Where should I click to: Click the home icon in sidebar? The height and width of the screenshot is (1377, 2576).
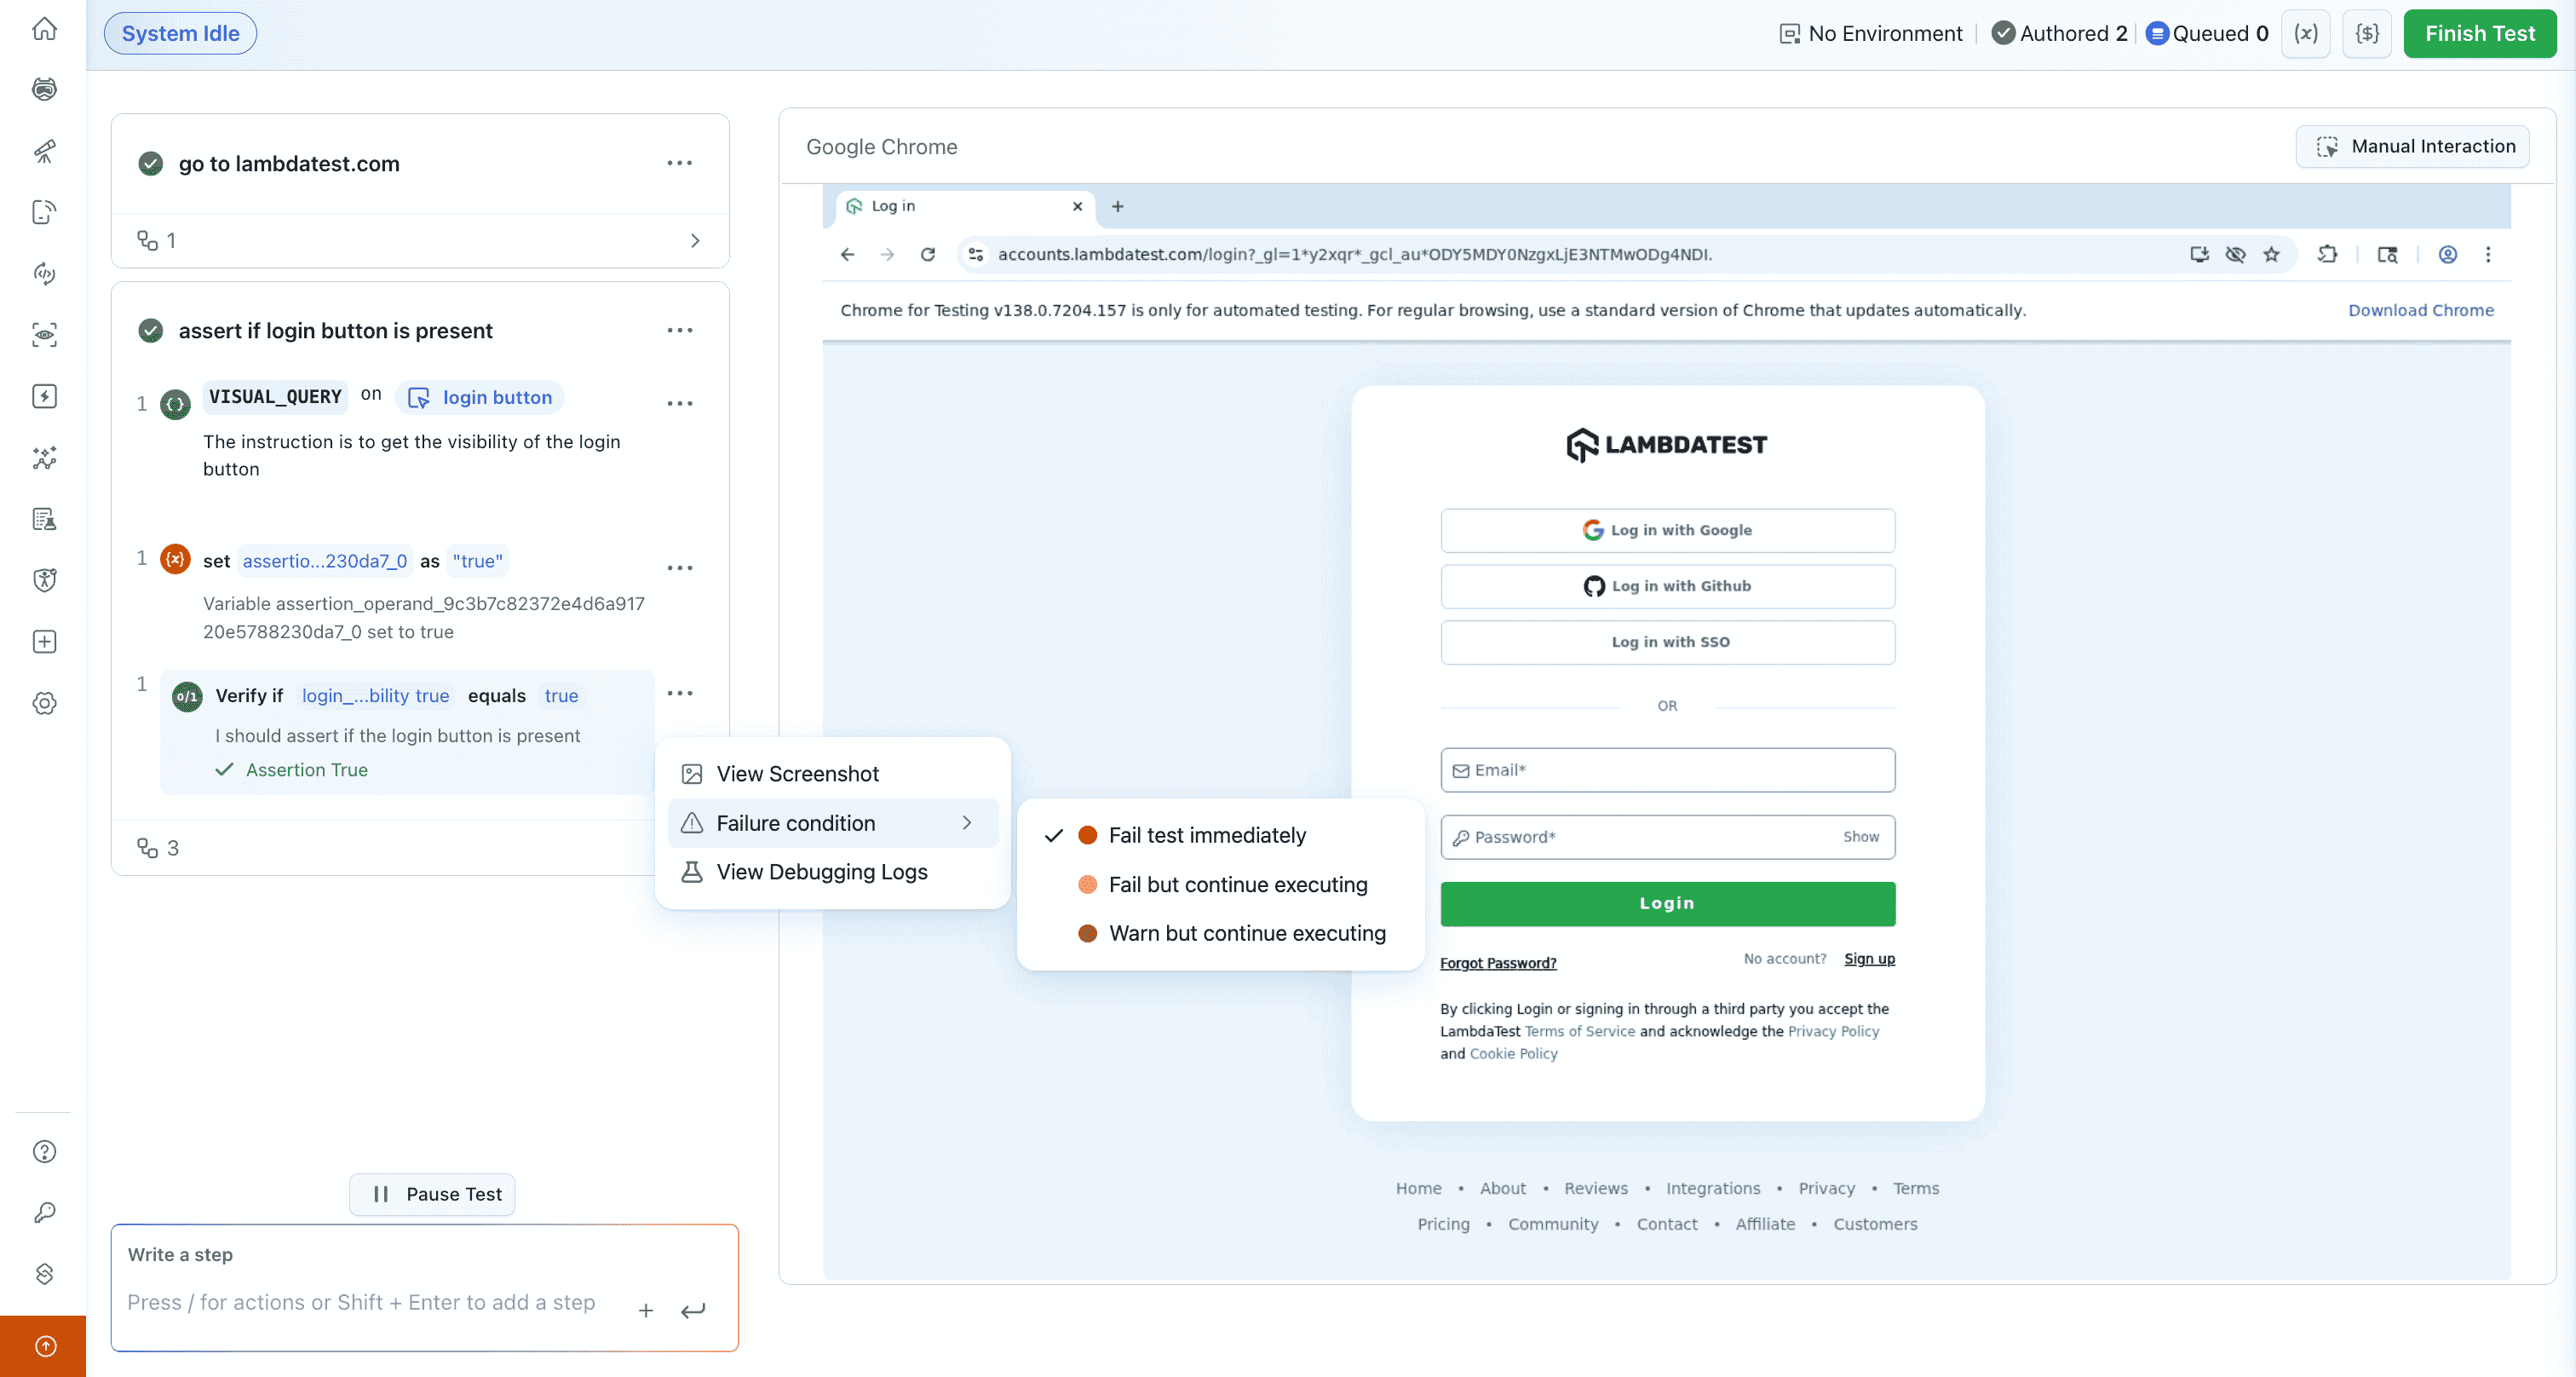(44, 29)
